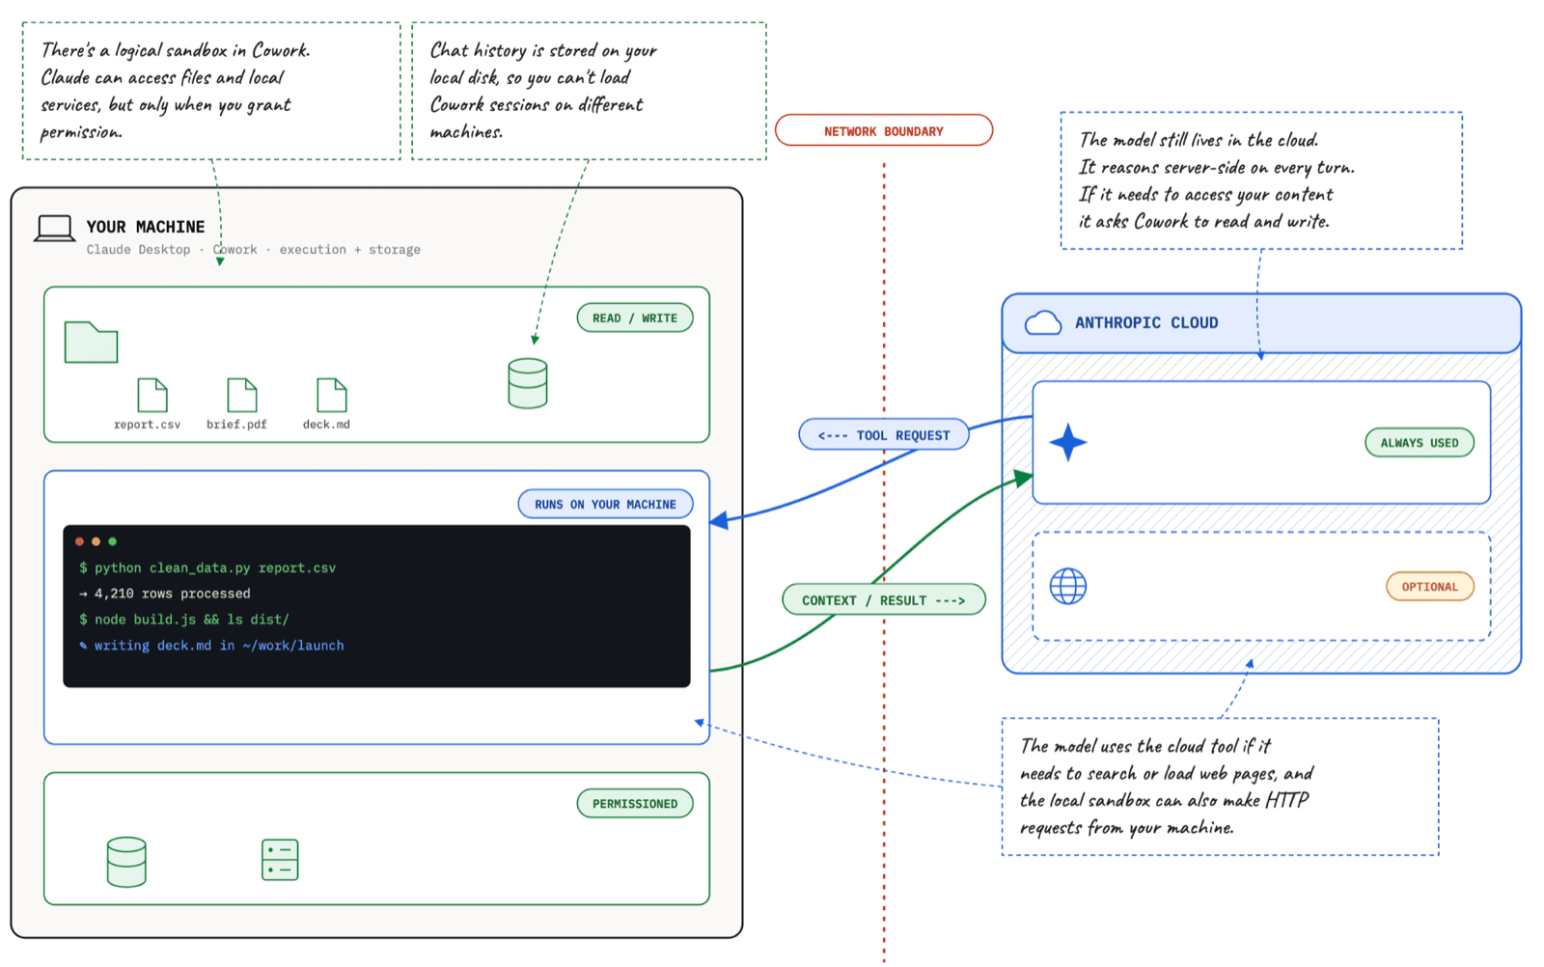Viewport: 1544px width, 967px height.
Task: Click the database cylinder in the READ / WRITE panel
Action: tap(527, 383)
